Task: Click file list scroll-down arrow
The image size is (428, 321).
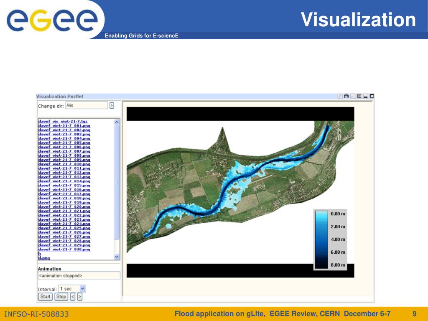Action: [x=117, y=257]
